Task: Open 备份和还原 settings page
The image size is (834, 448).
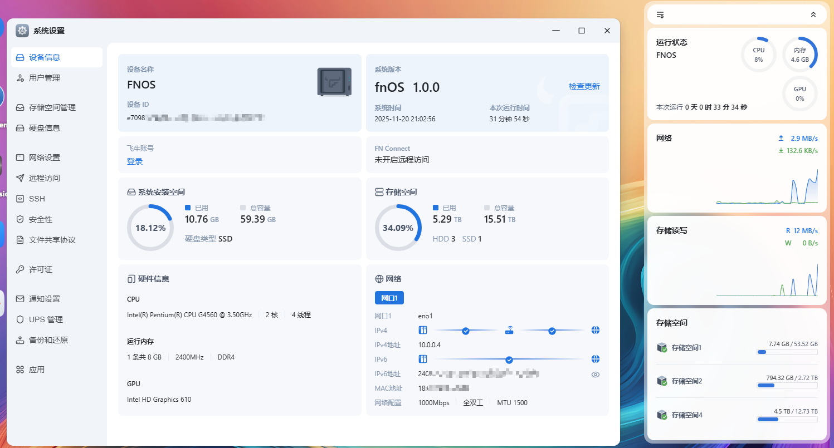Action: point(48,340)
